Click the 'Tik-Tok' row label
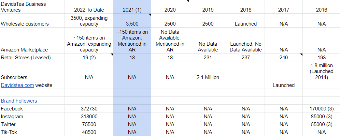The image size is (340, 136). (x=32, y=132)
